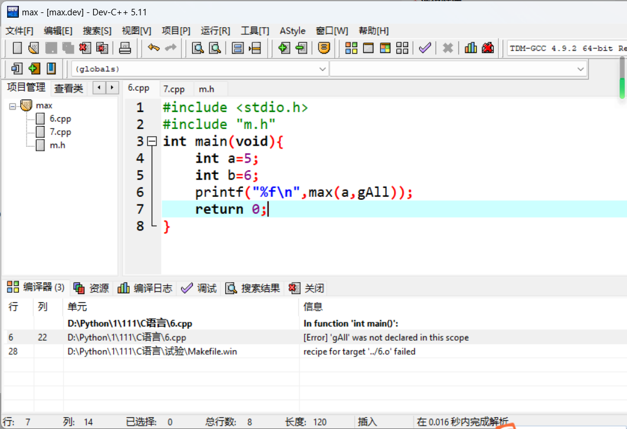Image resolution: width=627 pixels, height=429 pixels.
Task: Click the 关闭 tab in bottom panel
Action: (x=307, y=288)
